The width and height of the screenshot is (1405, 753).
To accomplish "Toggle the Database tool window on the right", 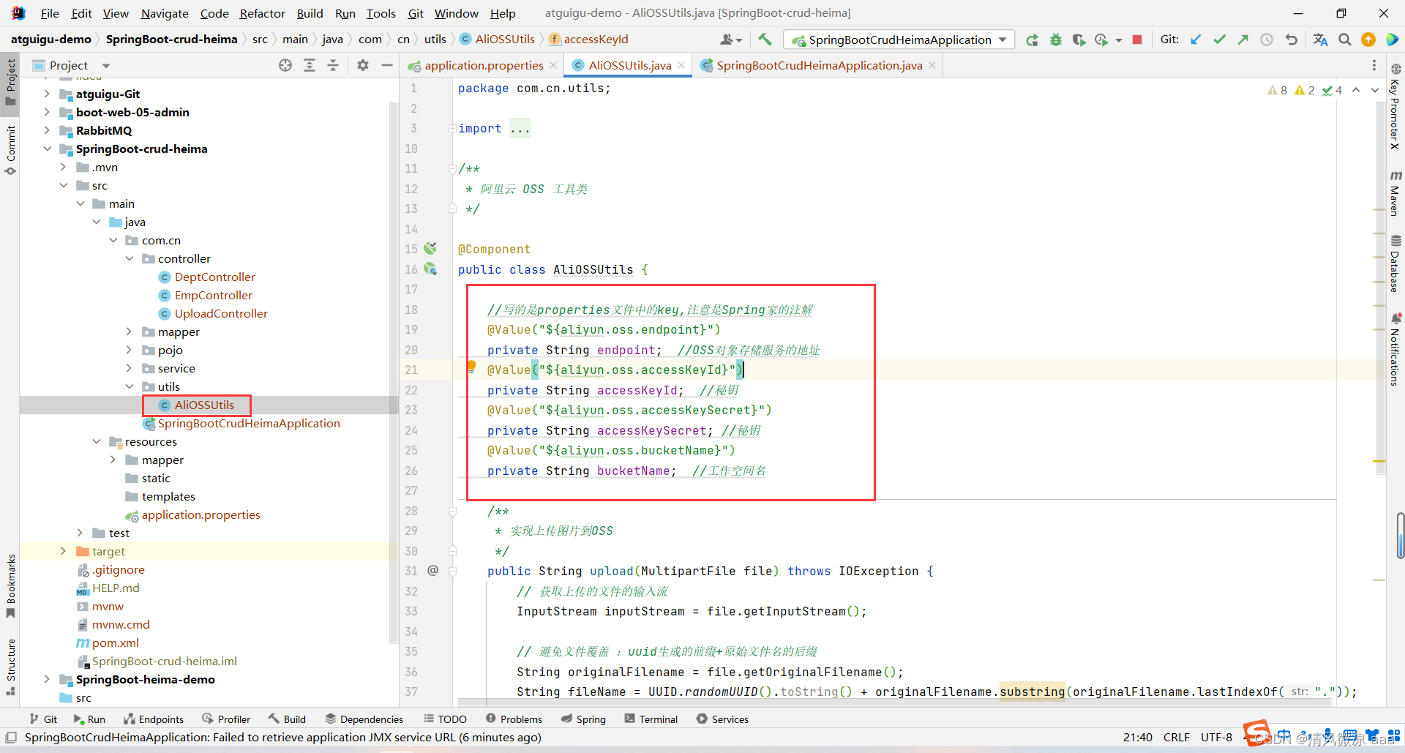I will click(x=1395, y=263).
